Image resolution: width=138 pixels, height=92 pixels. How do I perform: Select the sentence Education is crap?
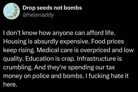tap(51, 59)
